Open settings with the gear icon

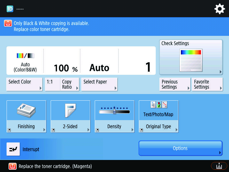[x=220, y=9]
